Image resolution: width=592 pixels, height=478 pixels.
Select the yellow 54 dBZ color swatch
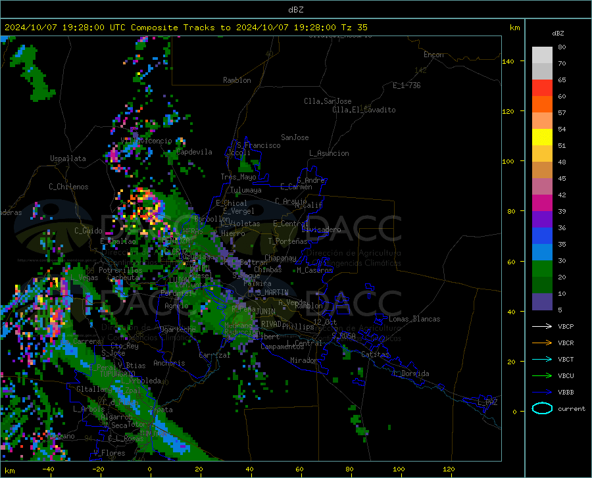point(542,137)
